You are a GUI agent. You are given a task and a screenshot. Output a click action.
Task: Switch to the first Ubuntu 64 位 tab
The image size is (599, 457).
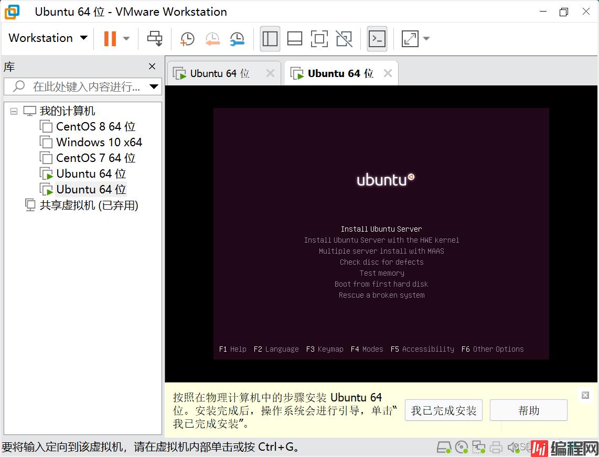click(x=219, y=73)
